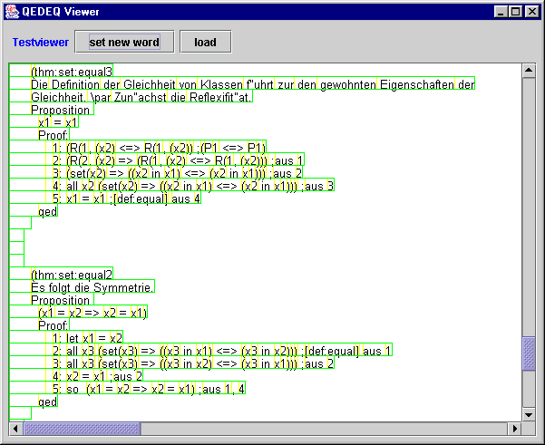Click the "x1 = x1" proposition line
The height and width of the screenshot is (445, 545).
(x=58, y=122)
